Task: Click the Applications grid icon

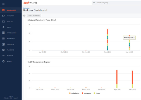Action: (3, 32)
